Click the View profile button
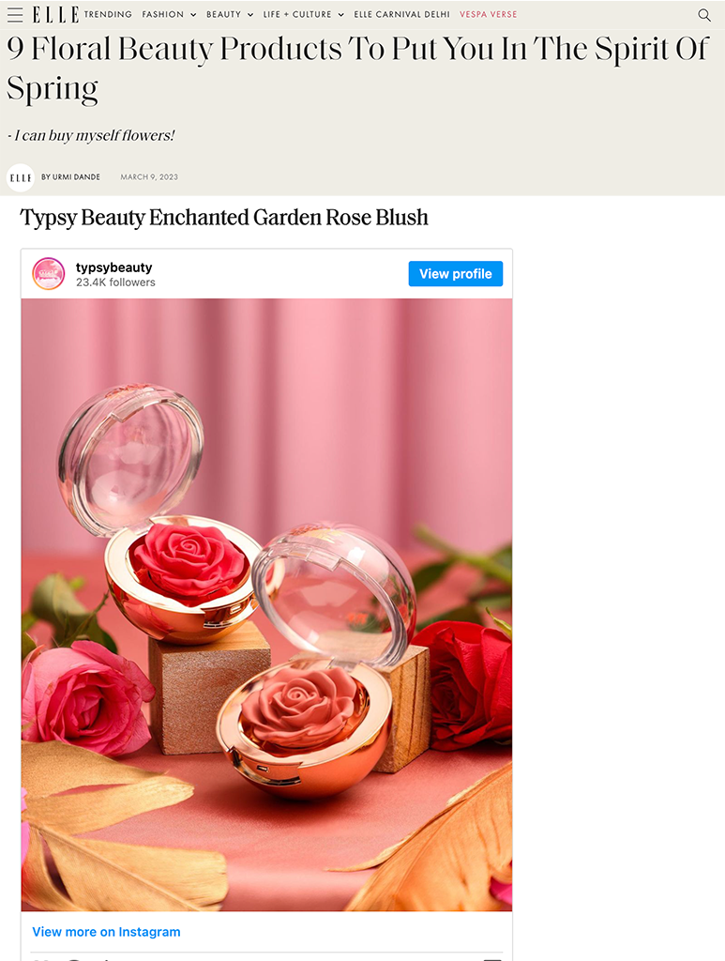 (456, 273)
